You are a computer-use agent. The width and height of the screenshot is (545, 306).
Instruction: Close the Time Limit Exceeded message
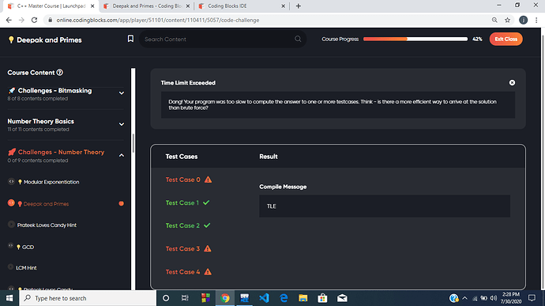point(512,82)
